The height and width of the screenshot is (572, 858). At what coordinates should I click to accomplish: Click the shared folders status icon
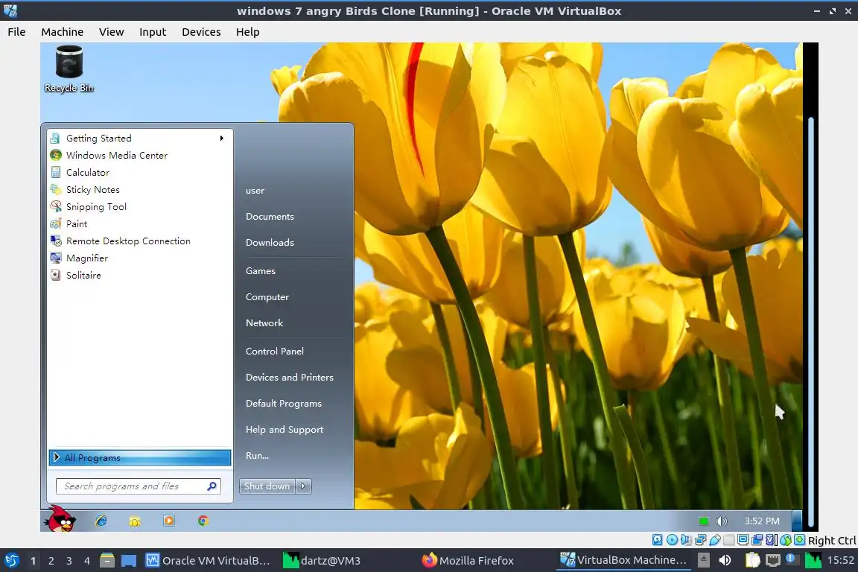757,540
